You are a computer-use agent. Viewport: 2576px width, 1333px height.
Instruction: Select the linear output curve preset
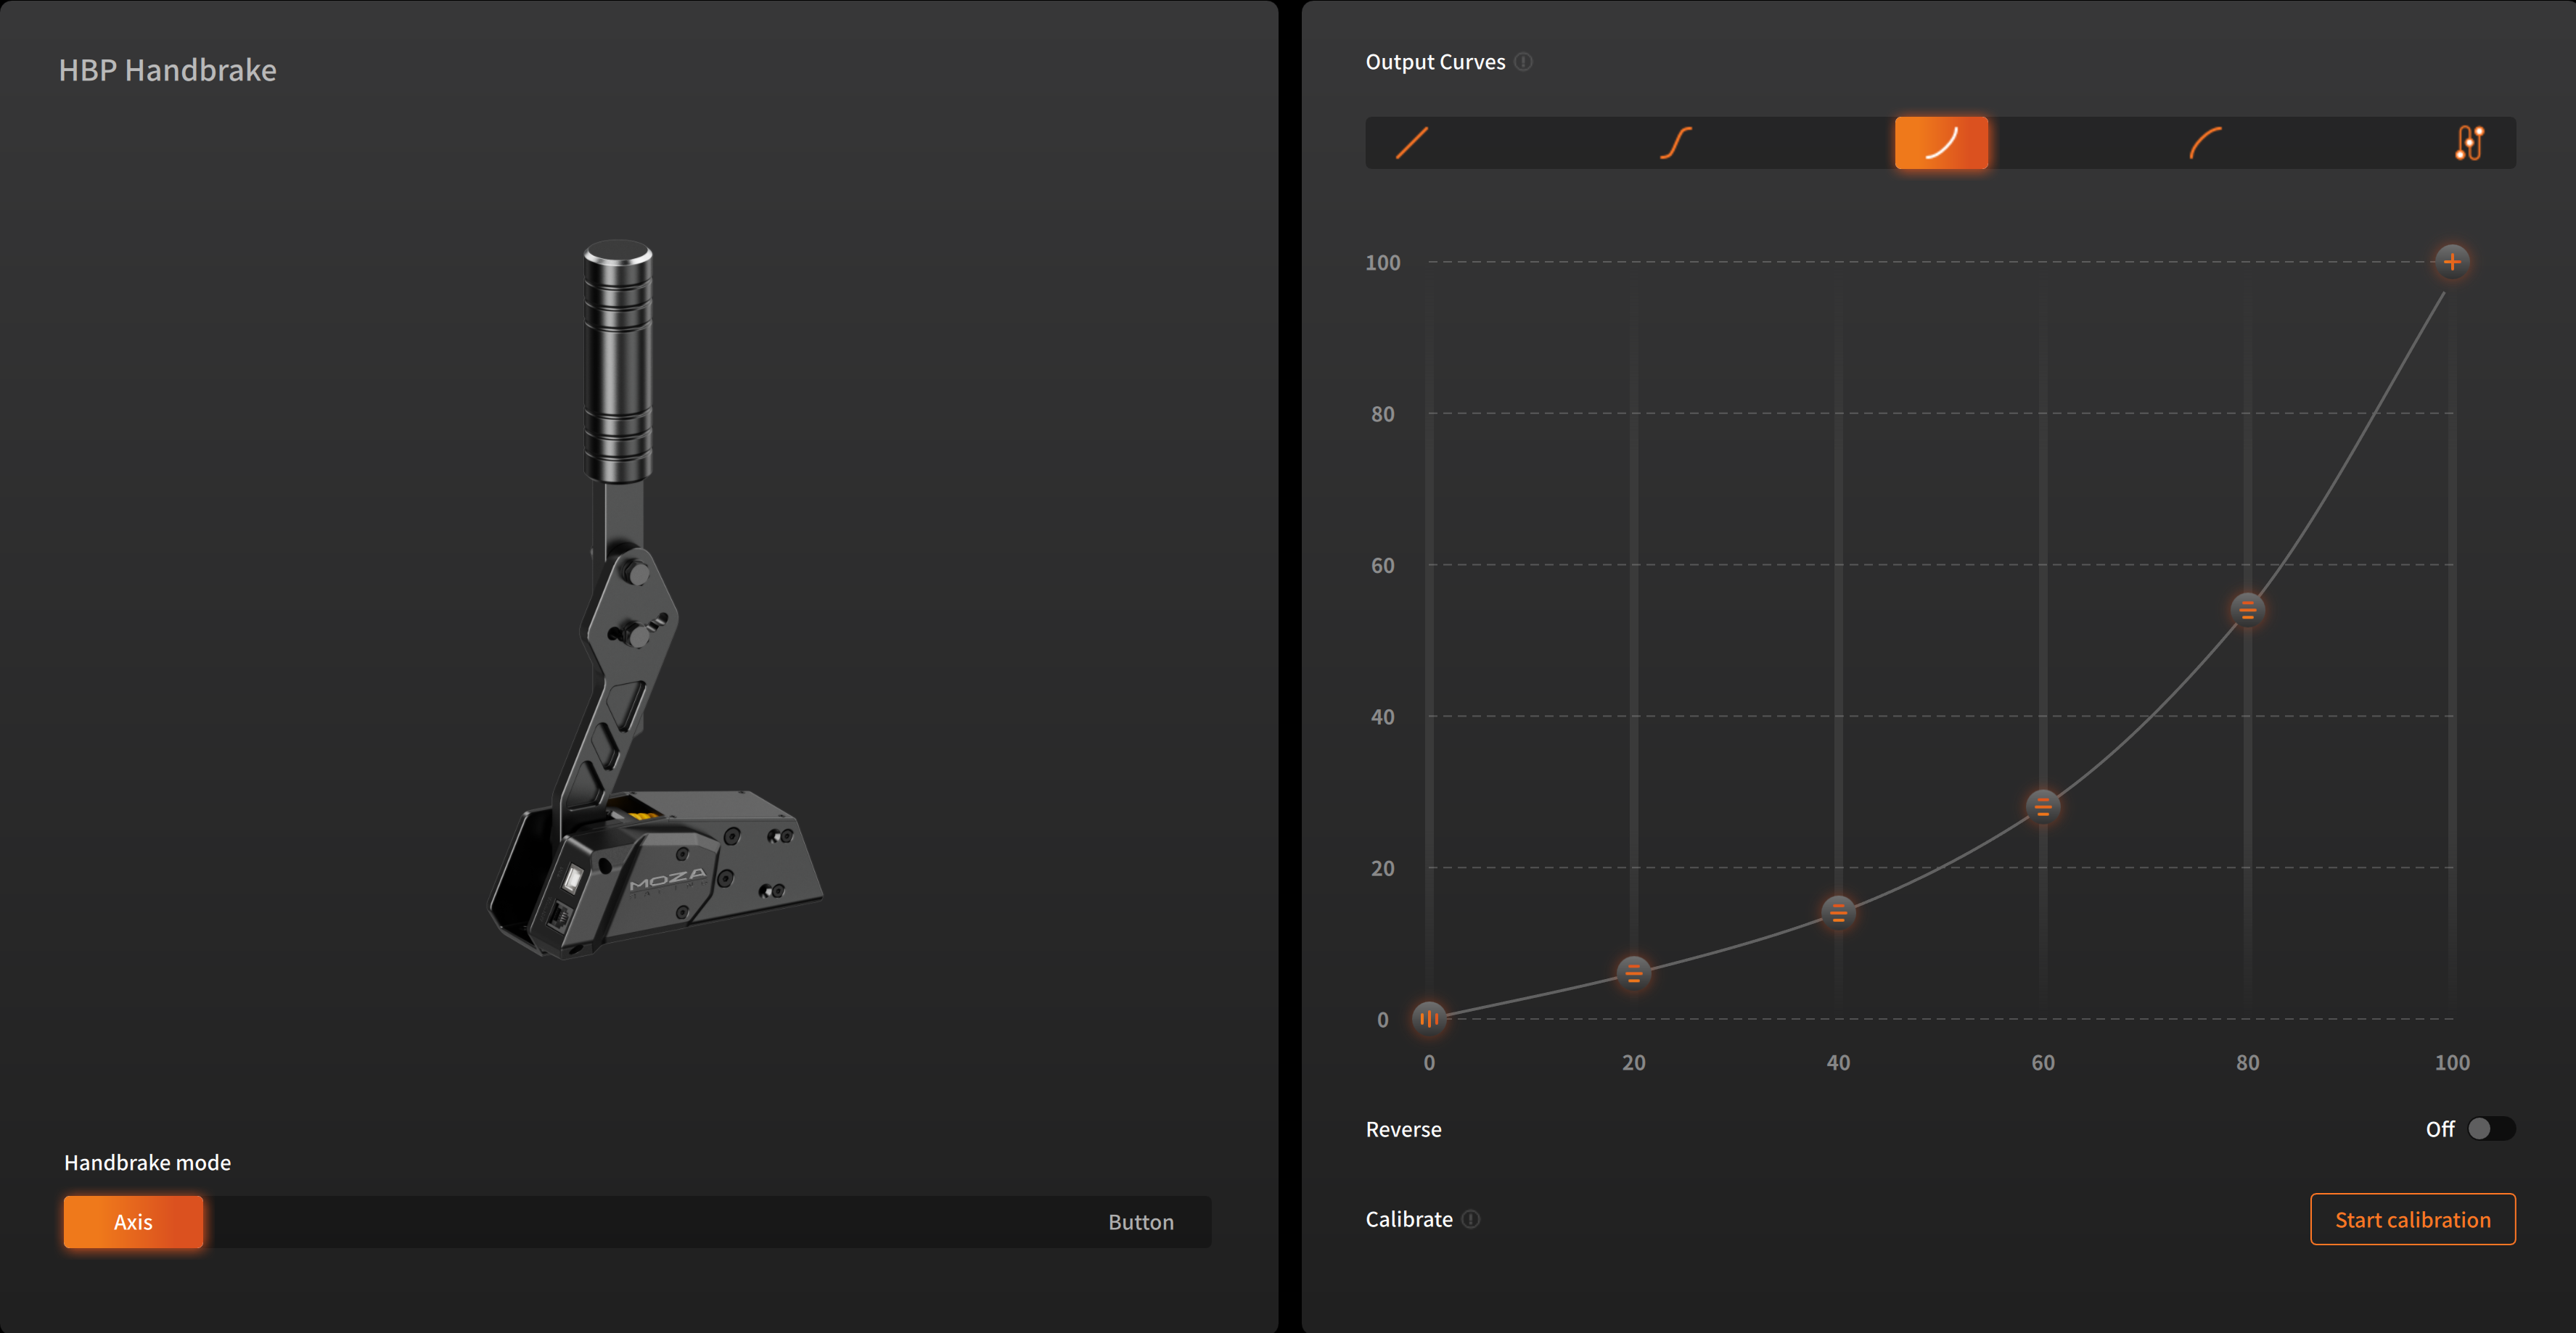coord(1411,143)
